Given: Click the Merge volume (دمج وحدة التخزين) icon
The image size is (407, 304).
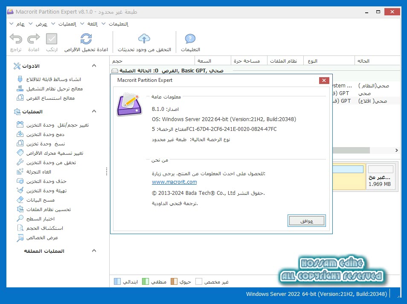Looking at the screenshot, I should pos(20,134).
